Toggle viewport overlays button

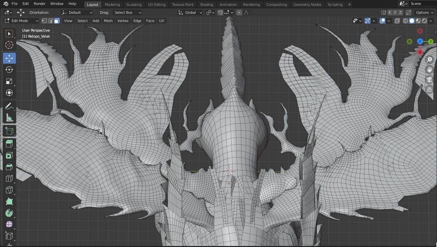382,21
